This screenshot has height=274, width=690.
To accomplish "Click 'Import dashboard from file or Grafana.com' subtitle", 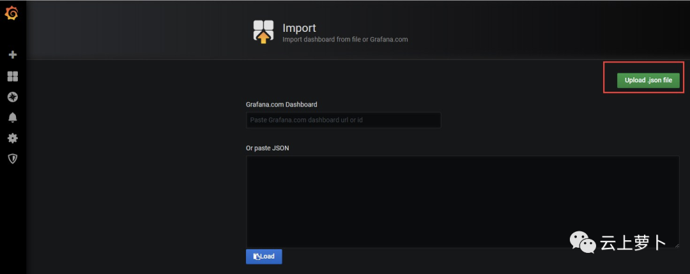I will coord(345,40).
